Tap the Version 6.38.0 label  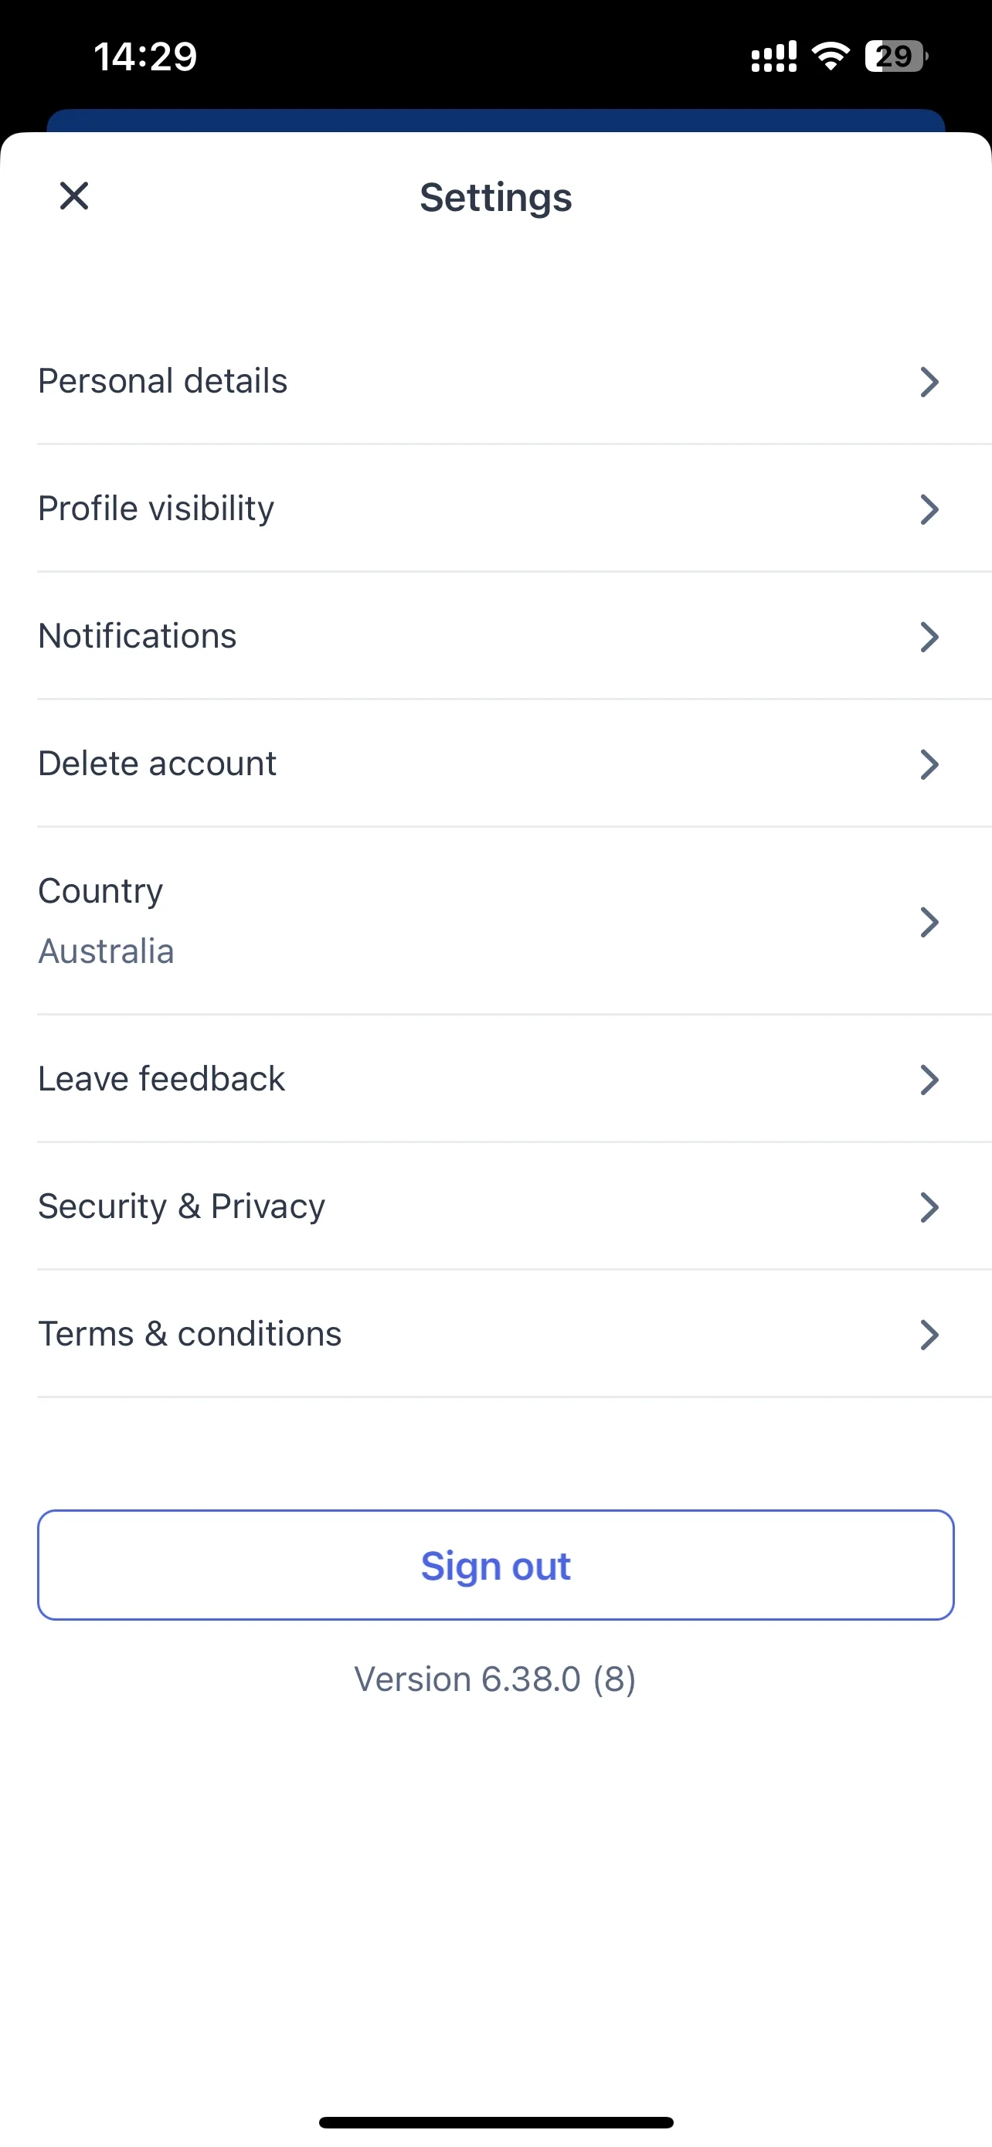click(x=494, y=1679)
